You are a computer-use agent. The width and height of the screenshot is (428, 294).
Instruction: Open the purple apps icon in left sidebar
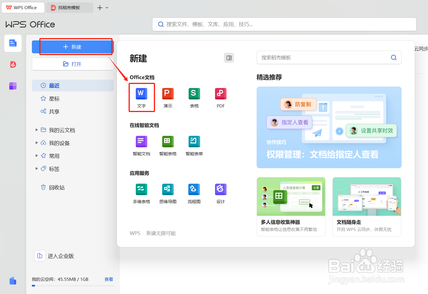13,86
